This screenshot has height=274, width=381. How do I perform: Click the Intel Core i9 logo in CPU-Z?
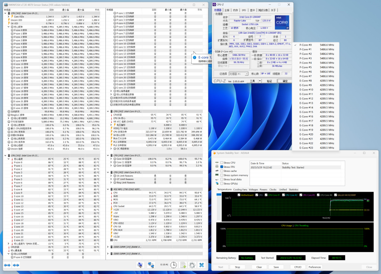coord(282,22)
